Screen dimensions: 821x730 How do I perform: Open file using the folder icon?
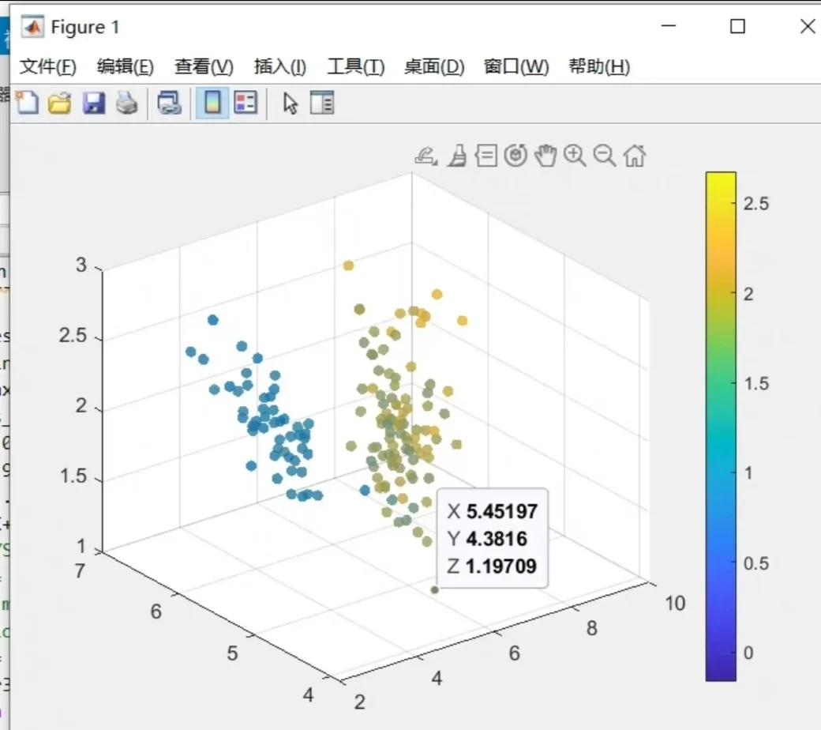pyautogui.click(x=60, y=103)
